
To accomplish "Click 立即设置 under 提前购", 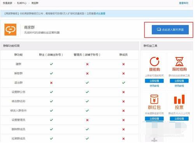I will (154, 81).
